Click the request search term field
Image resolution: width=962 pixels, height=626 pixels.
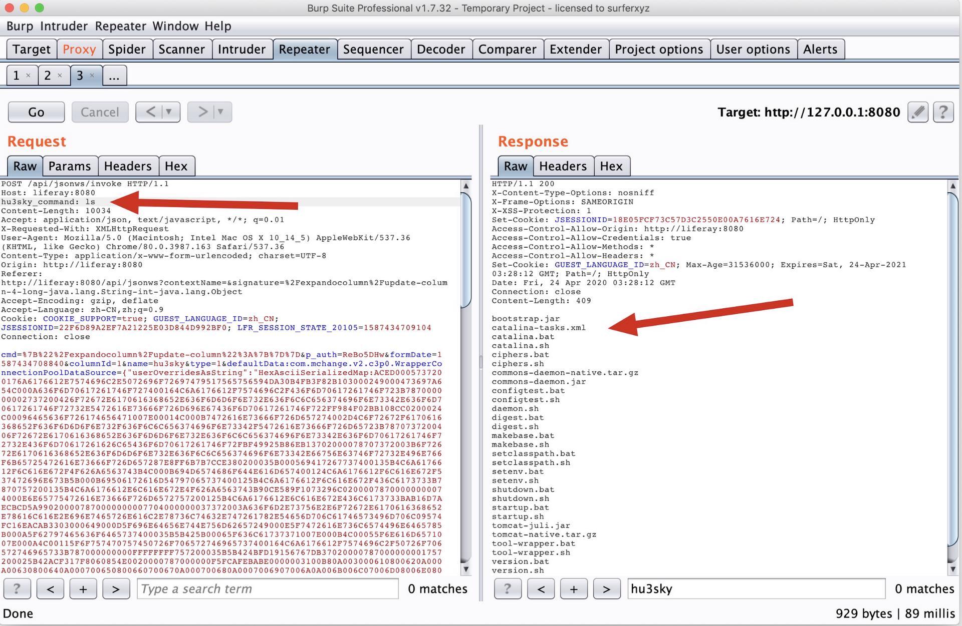click(x=268, y=588)
